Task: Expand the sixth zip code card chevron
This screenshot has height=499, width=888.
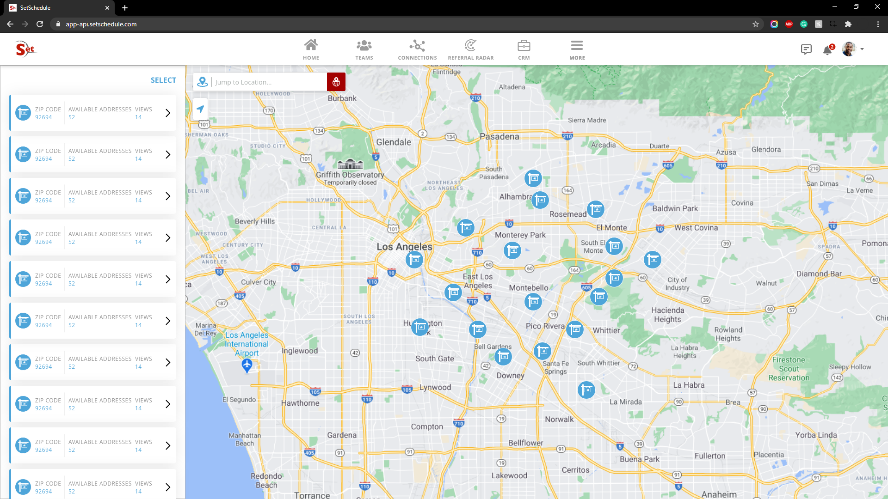Action: (168, 321)
